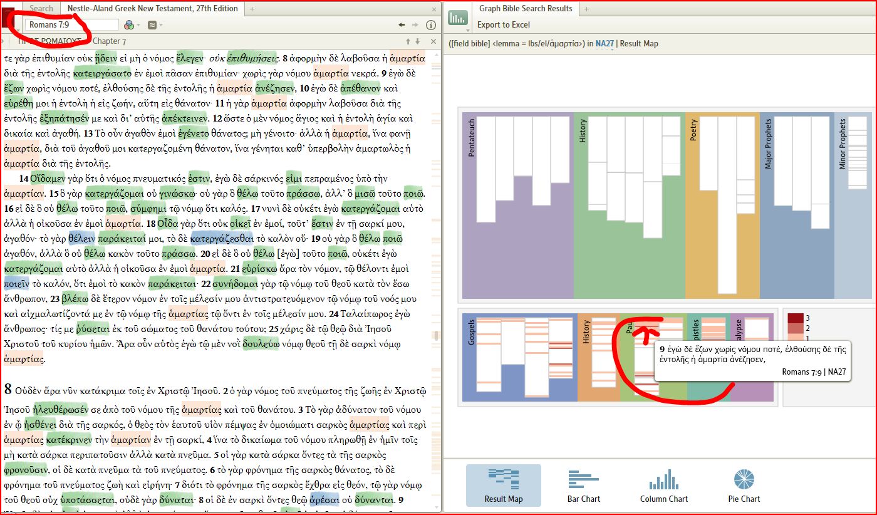
Task: Click the word Ταλαίπωρος in verse 24
Action: (x=366, y=314)
